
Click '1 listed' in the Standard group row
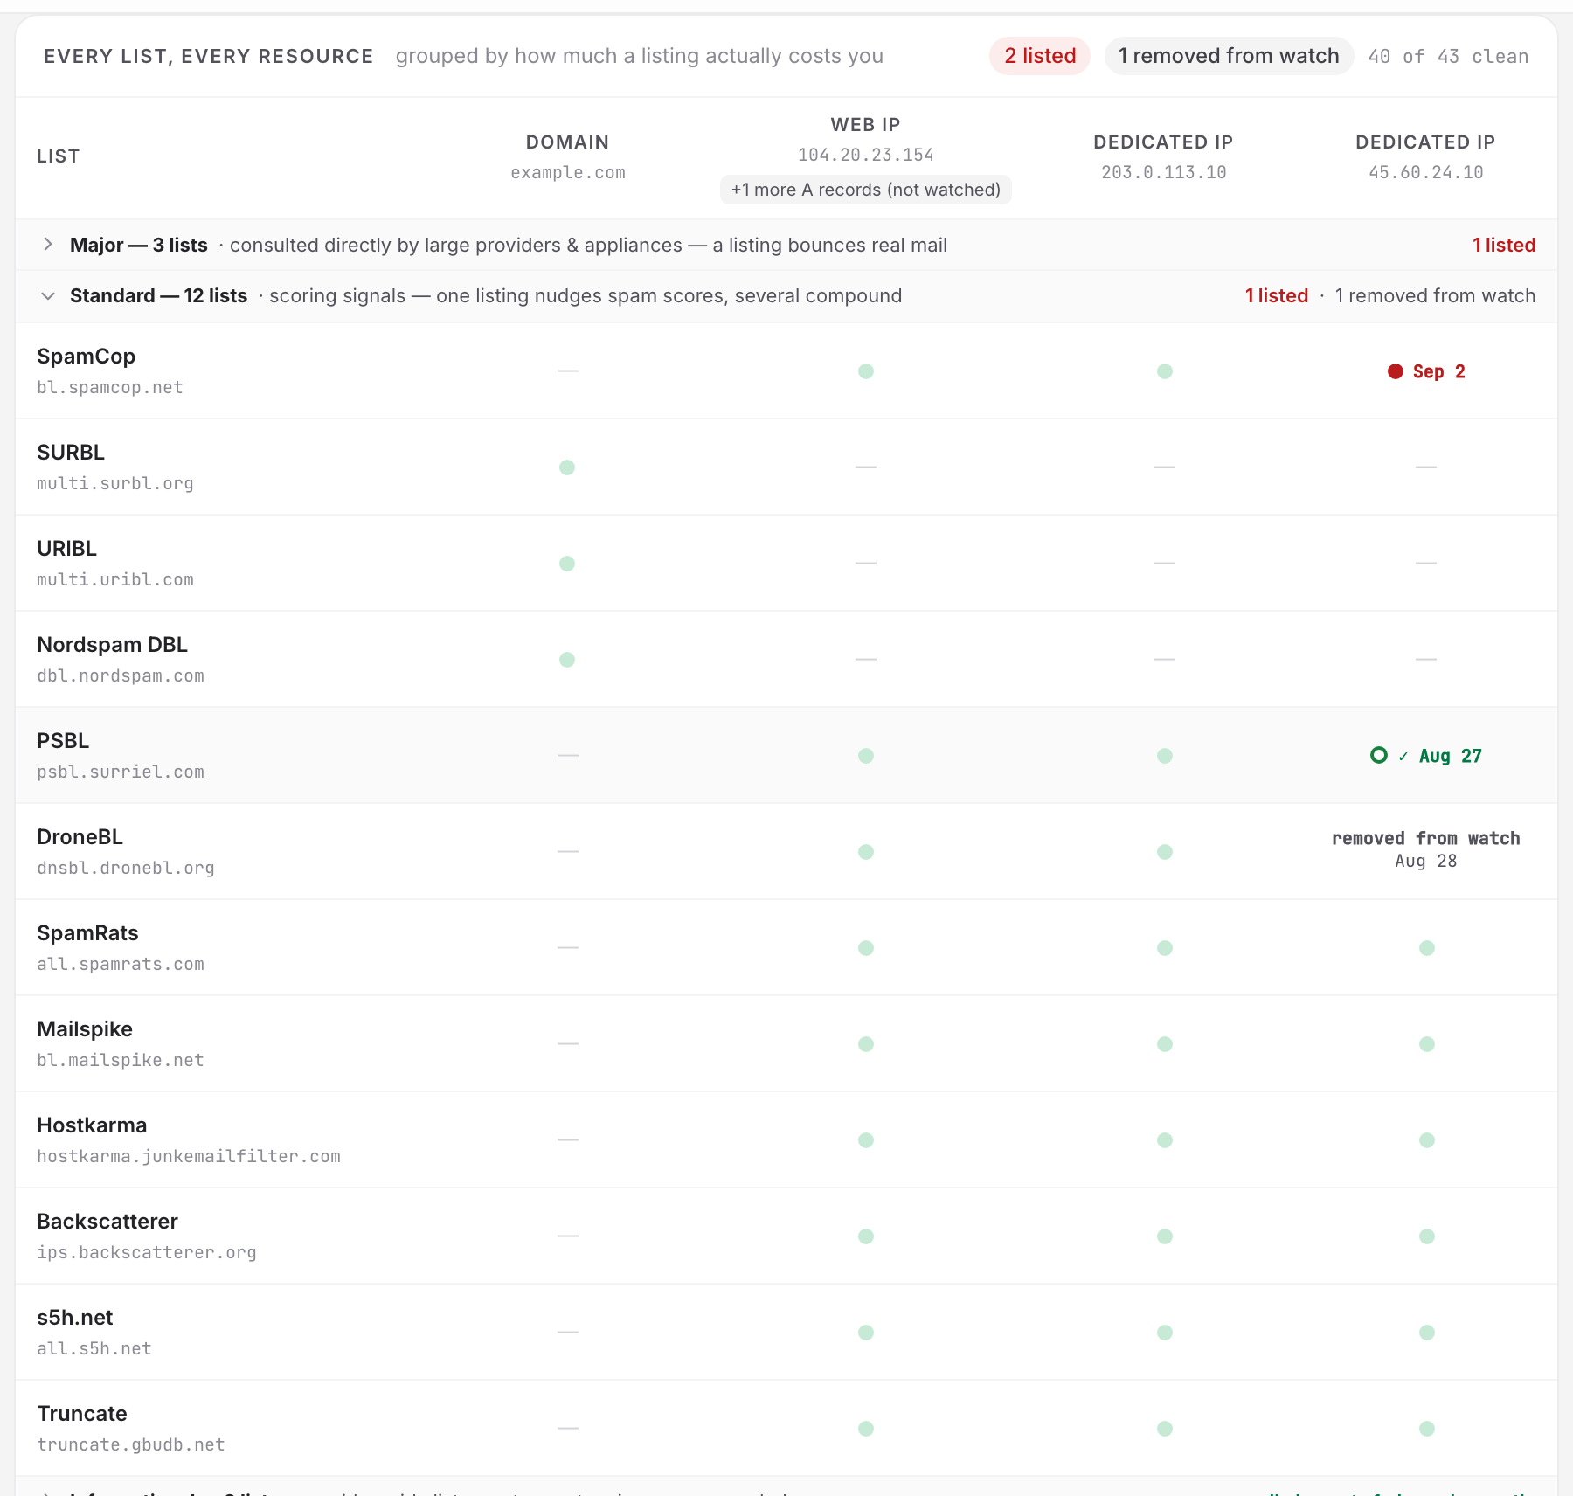(x=1277, y=295)
